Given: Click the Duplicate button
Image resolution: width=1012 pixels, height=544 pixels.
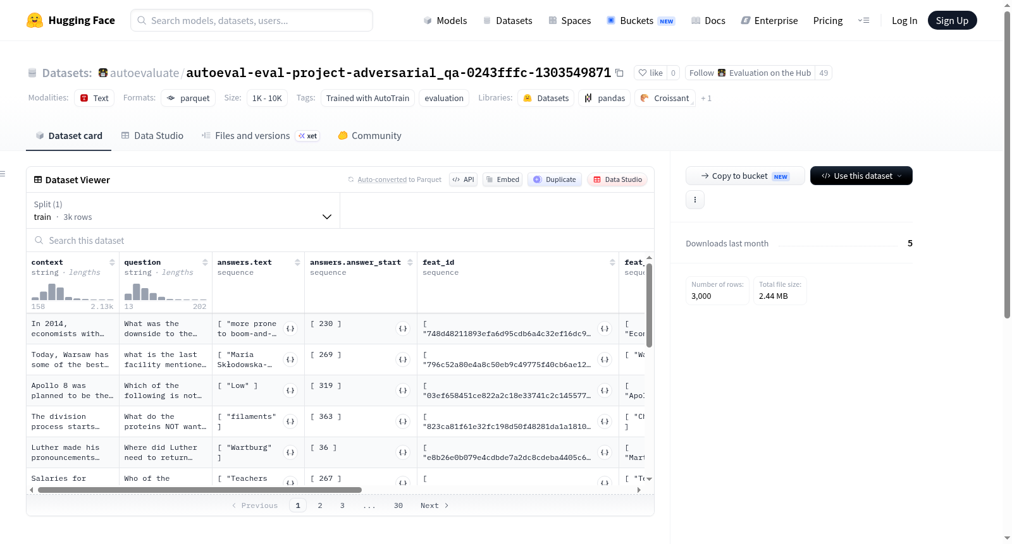Looking at the screenshot, I should pos(554,179).
